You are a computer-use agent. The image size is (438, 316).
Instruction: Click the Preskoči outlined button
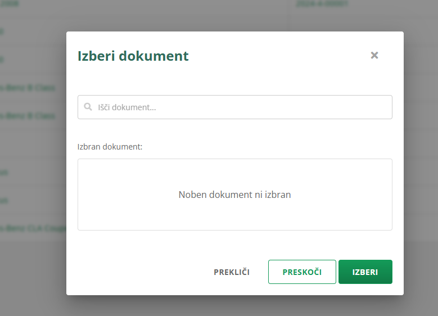(x=302, y=272)
